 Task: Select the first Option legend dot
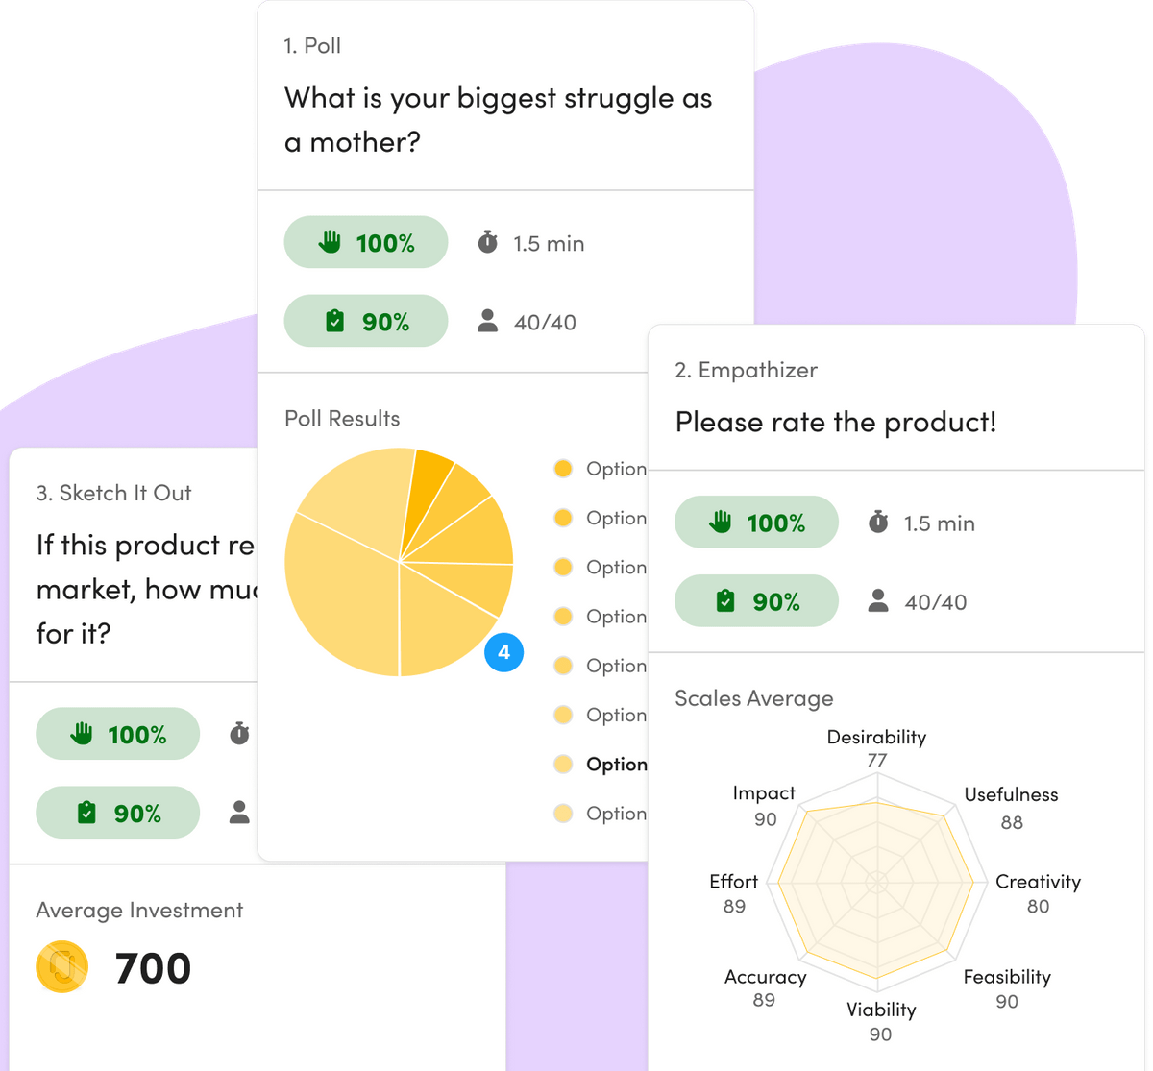[563, 469]
